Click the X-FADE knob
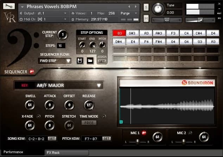This screenshot has height=157, width=223. coord(30,125)
